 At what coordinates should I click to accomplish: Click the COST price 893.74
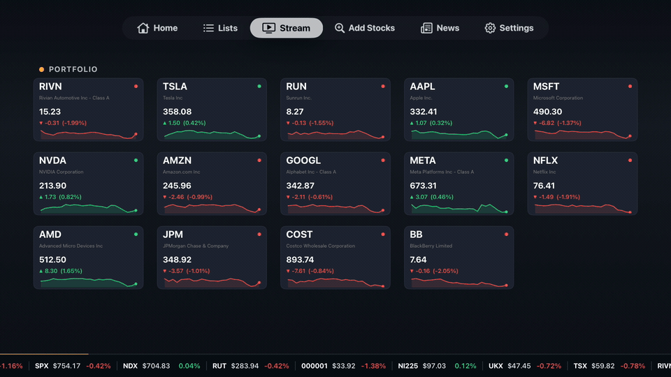coord(300,260)
